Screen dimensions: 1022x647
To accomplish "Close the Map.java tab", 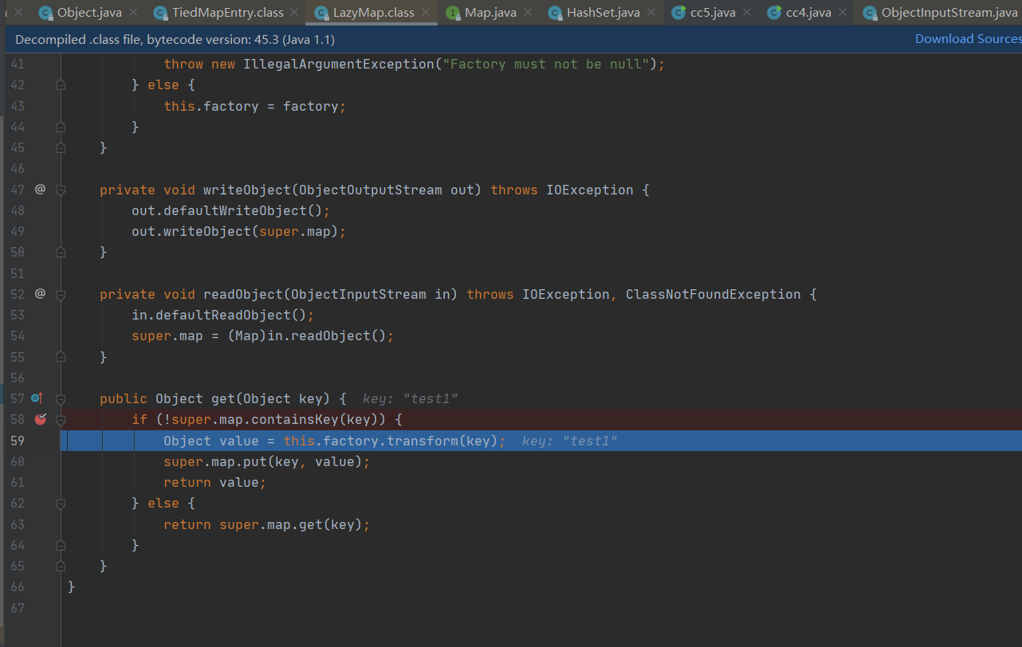I will [x=529, y=13].
